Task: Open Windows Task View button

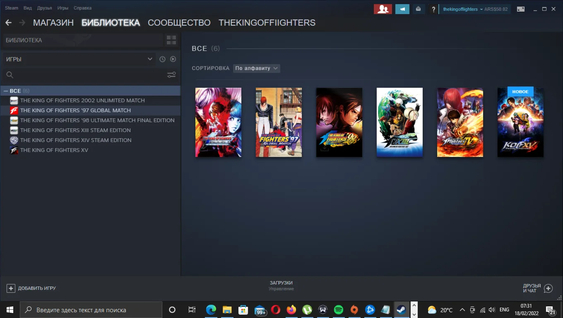Action: tap(192, 310)
